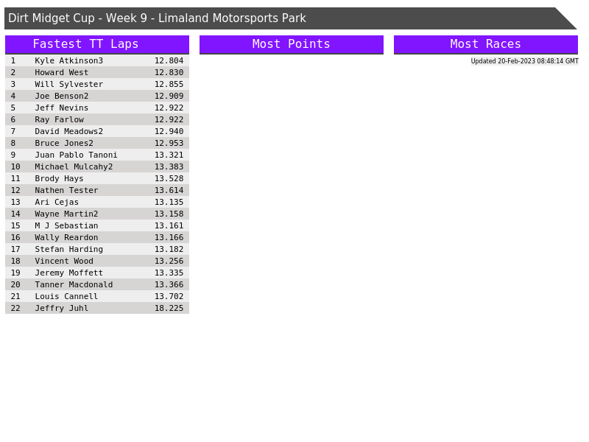Click Michael Mulcahy2 entry

pos(74,166)
